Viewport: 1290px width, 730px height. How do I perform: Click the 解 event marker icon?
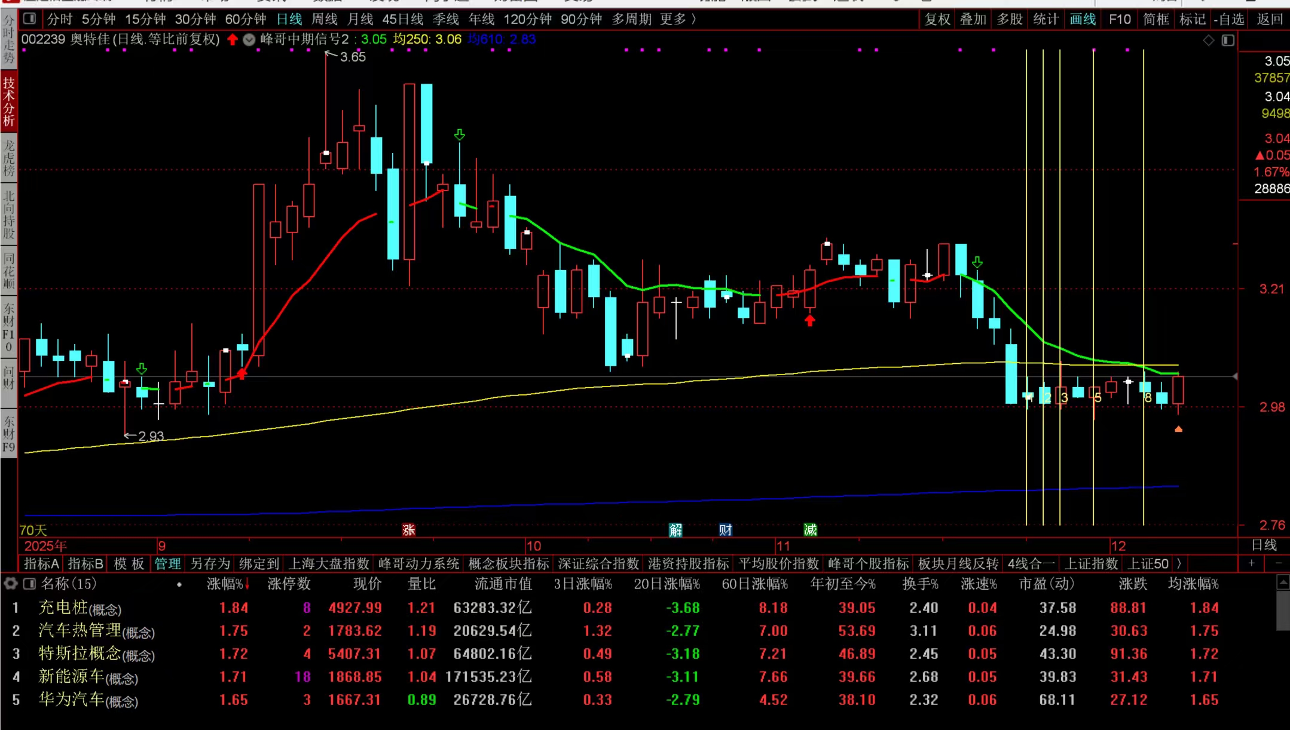[675, 530]
